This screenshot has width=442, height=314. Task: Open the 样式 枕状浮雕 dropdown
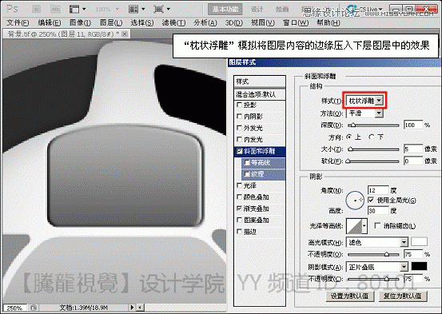point(364,101)
